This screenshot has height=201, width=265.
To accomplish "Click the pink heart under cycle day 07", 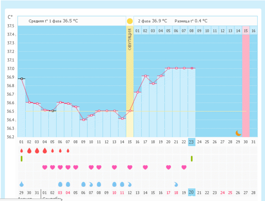I will click(x=68, y=167).
